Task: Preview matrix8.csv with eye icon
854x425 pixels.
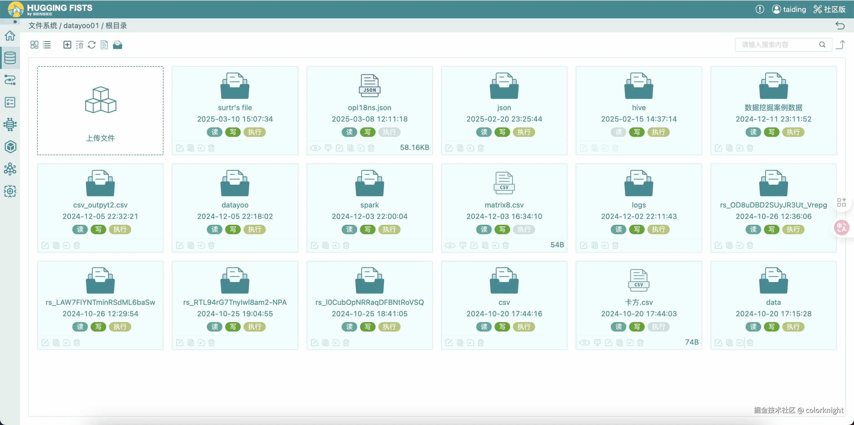Action: click(450, 246)
